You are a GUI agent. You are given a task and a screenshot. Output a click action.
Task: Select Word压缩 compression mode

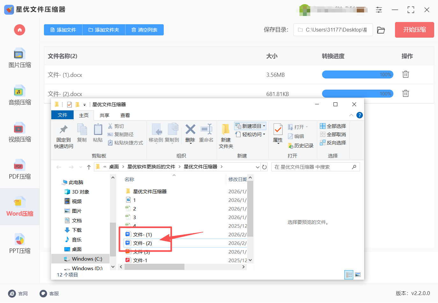click(x=20, y=207)
